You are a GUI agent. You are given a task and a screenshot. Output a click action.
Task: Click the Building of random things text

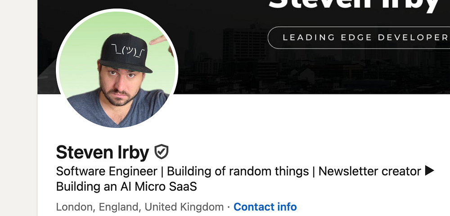click(238, 171)
